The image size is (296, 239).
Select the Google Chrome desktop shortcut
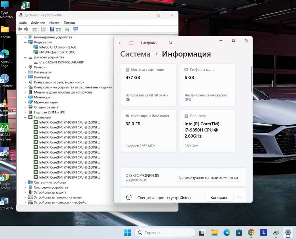pyautogui.click(x=5, y=181)
